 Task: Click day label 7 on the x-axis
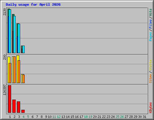point(37,117)
